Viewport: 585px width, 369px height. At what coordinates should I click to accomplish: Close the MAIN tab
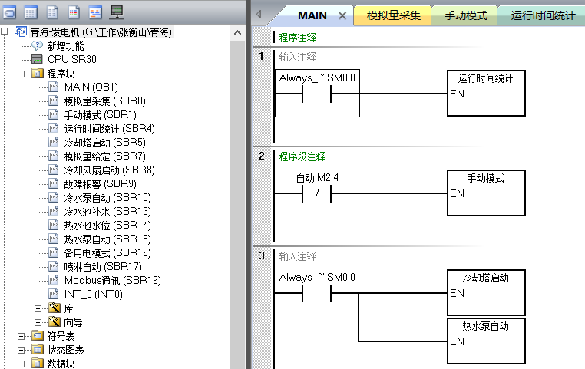coord(342,15)
